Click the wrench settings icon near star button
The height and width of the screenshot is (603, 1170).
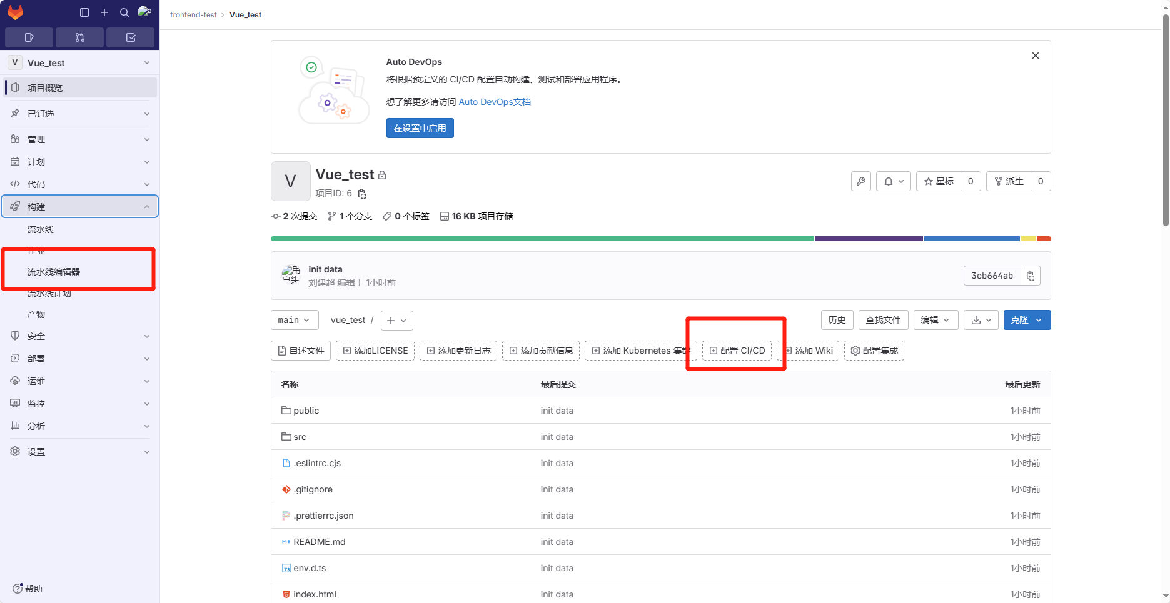click(x=861, y=181)
